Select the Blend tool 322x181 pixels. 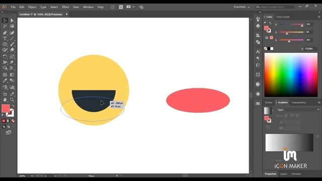point(12,80)
